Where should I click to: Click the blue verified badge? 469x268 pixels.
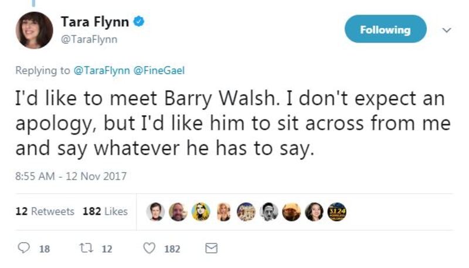click(140, 22)
